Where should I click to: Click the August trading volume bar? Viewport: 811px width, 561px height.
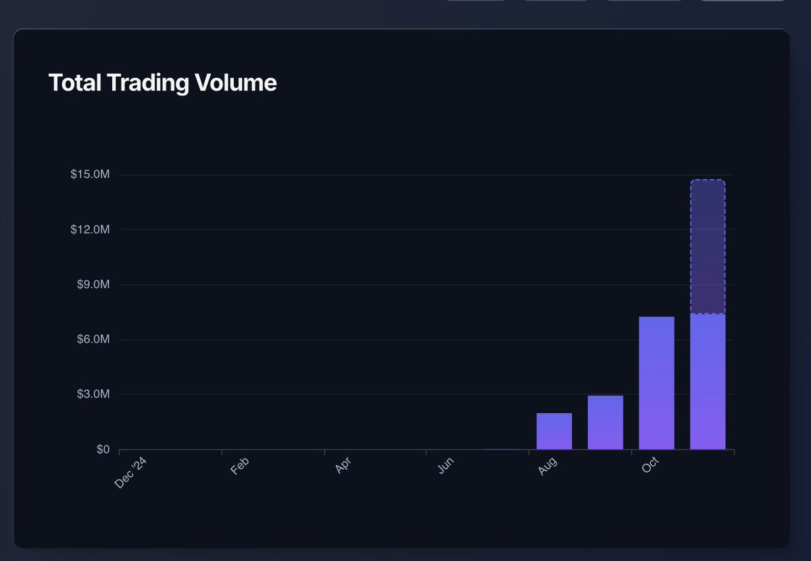[x=554, y=431]
